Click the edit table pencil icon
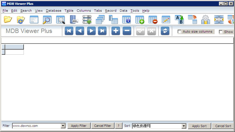The image size is (235, 132). [166, 19]
